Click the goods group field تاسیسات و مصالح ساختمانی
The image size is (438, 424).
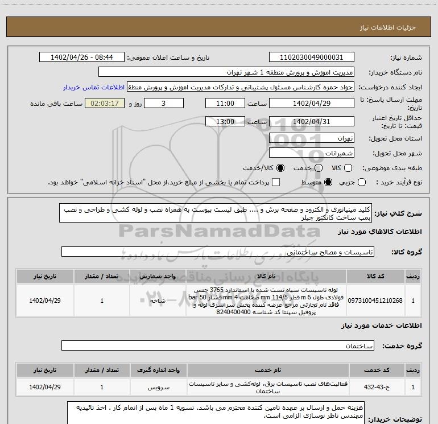point(218,252)
